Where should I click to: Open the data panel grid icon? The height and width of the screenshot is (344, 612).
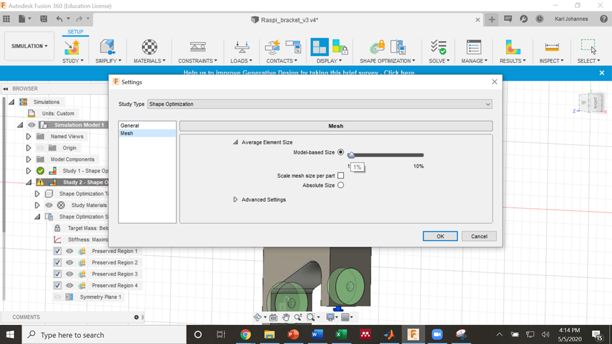tap(6, 19)
